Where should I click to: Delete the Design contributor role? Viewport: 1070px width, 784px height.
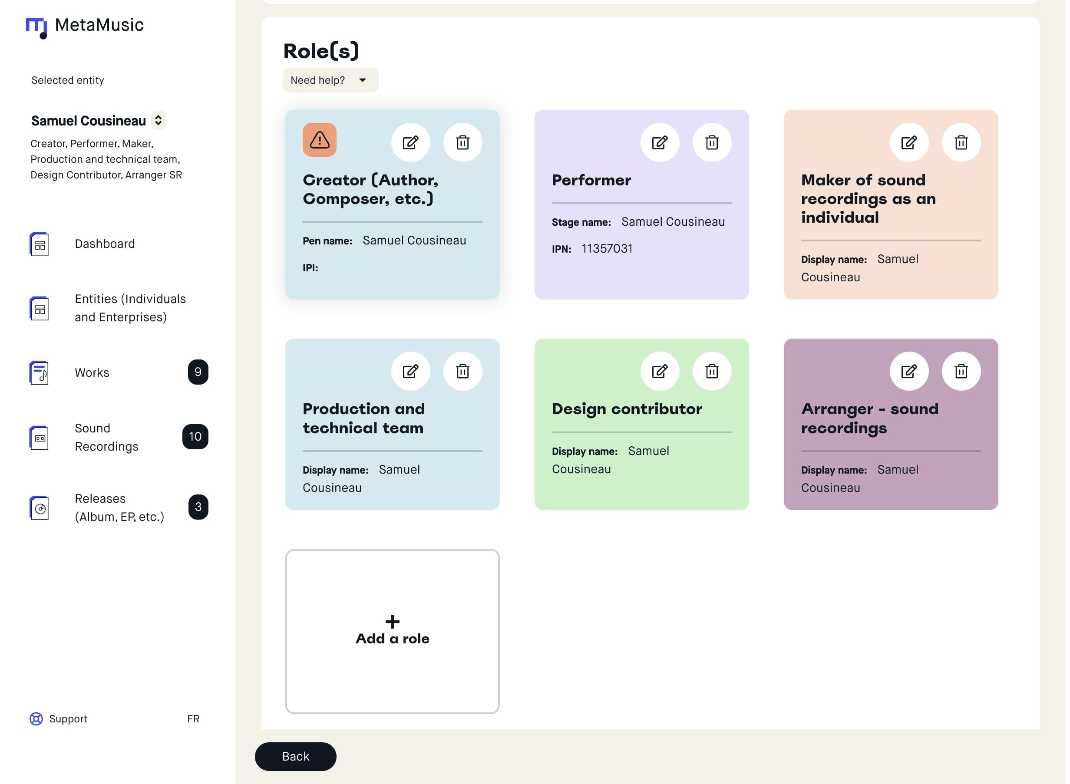click(x=712, y=371)
